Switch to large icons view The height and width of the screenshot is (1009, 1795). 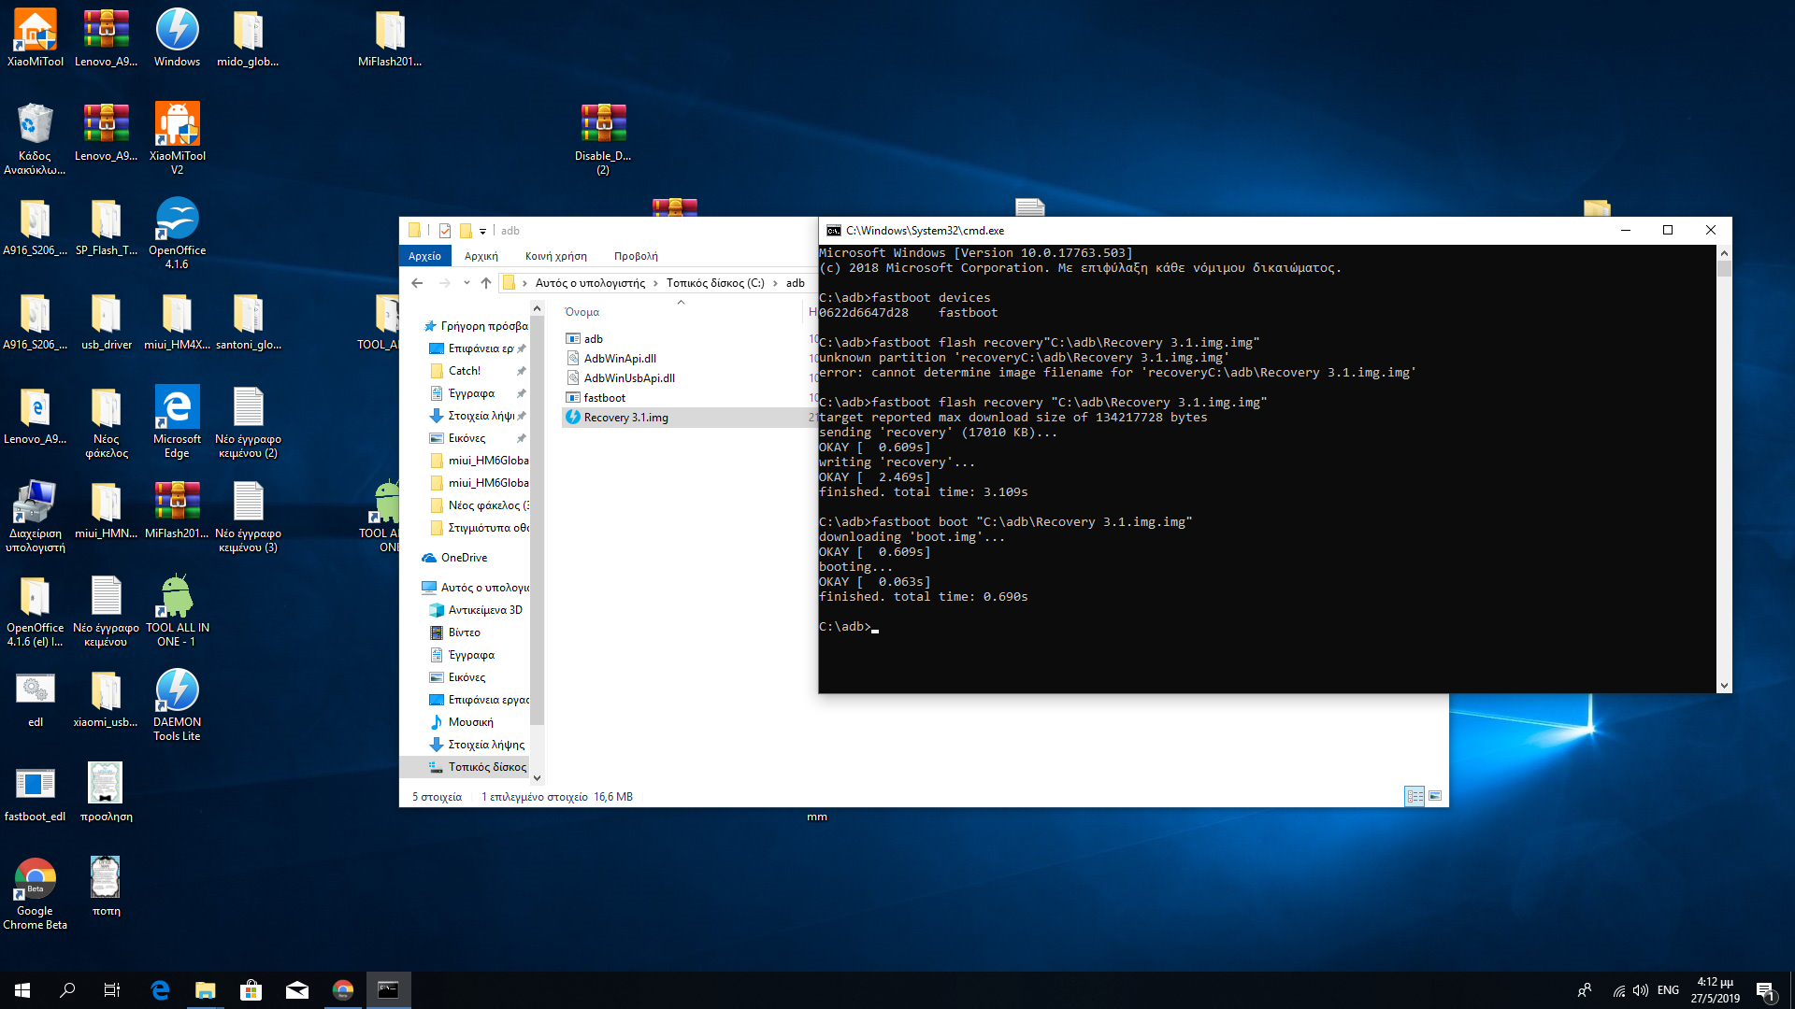click(x=1435, y=796)
